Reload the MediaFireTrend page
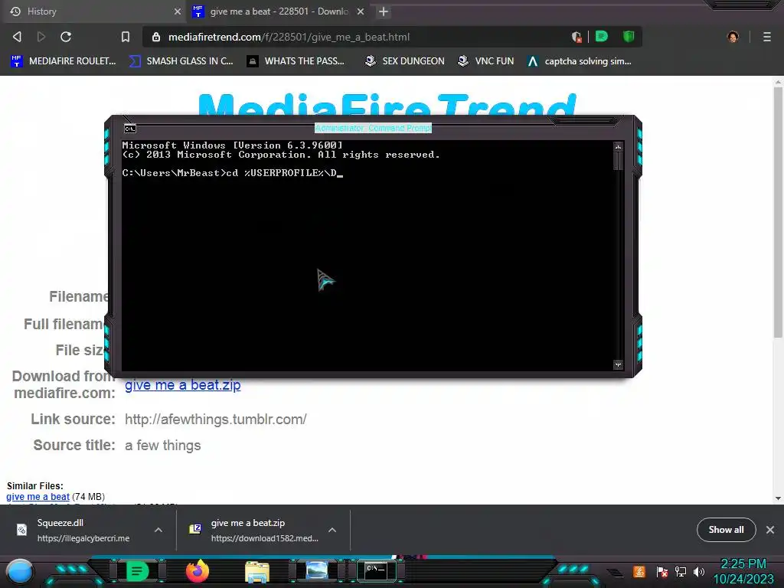This screenshot has height=588, width=784. tap(66, 37)
